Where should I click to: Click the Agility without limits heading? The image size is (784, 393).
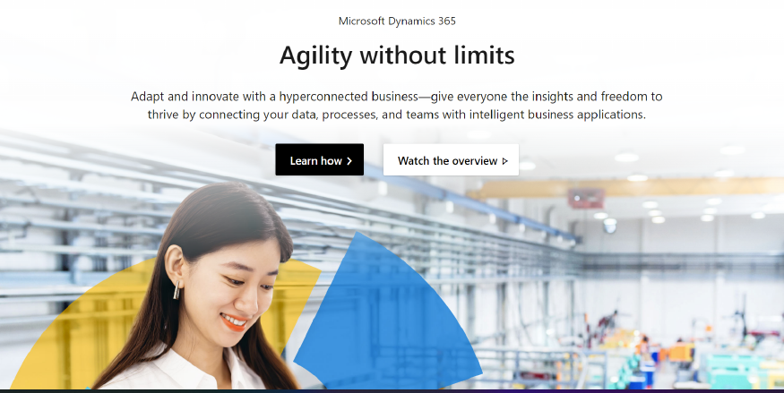tap(397, 55)
